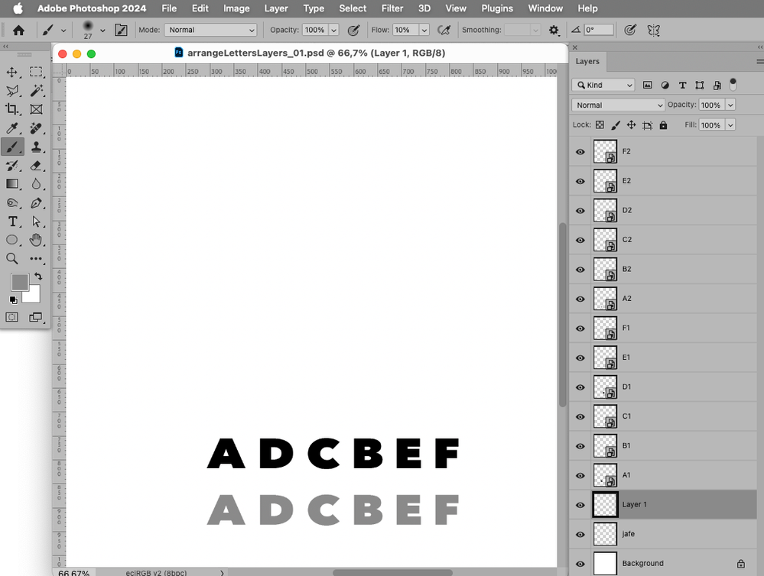764x576 pixels.
Task: Select the Blur tool
Action: tap(36, 184)
